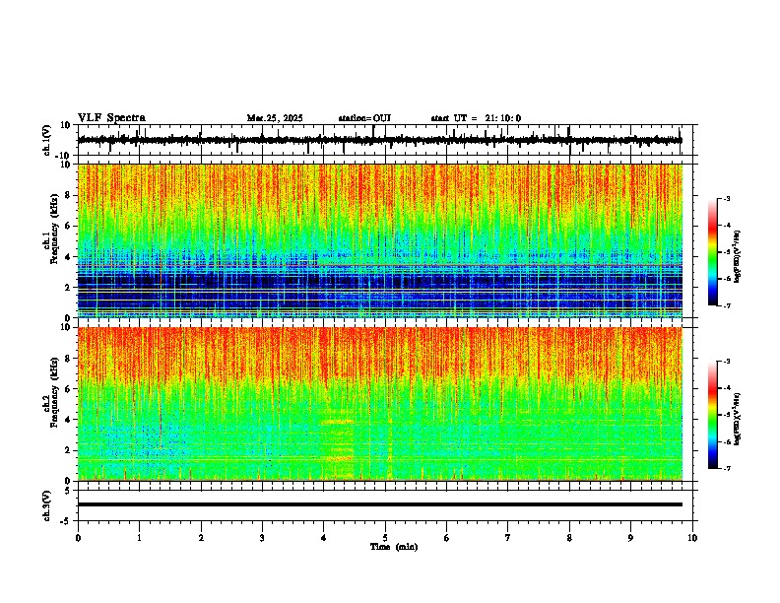780x603 pixels.
Task: Click time axis tick label "0"
Action: point(78,538)
